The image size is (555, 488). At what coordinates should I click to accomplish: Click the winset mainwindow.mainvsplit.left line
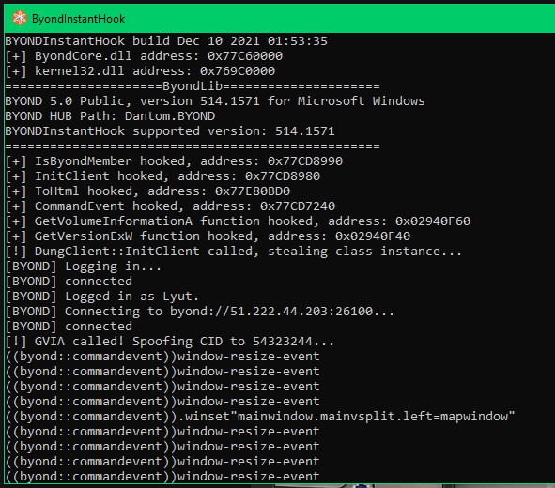[260, 417]
